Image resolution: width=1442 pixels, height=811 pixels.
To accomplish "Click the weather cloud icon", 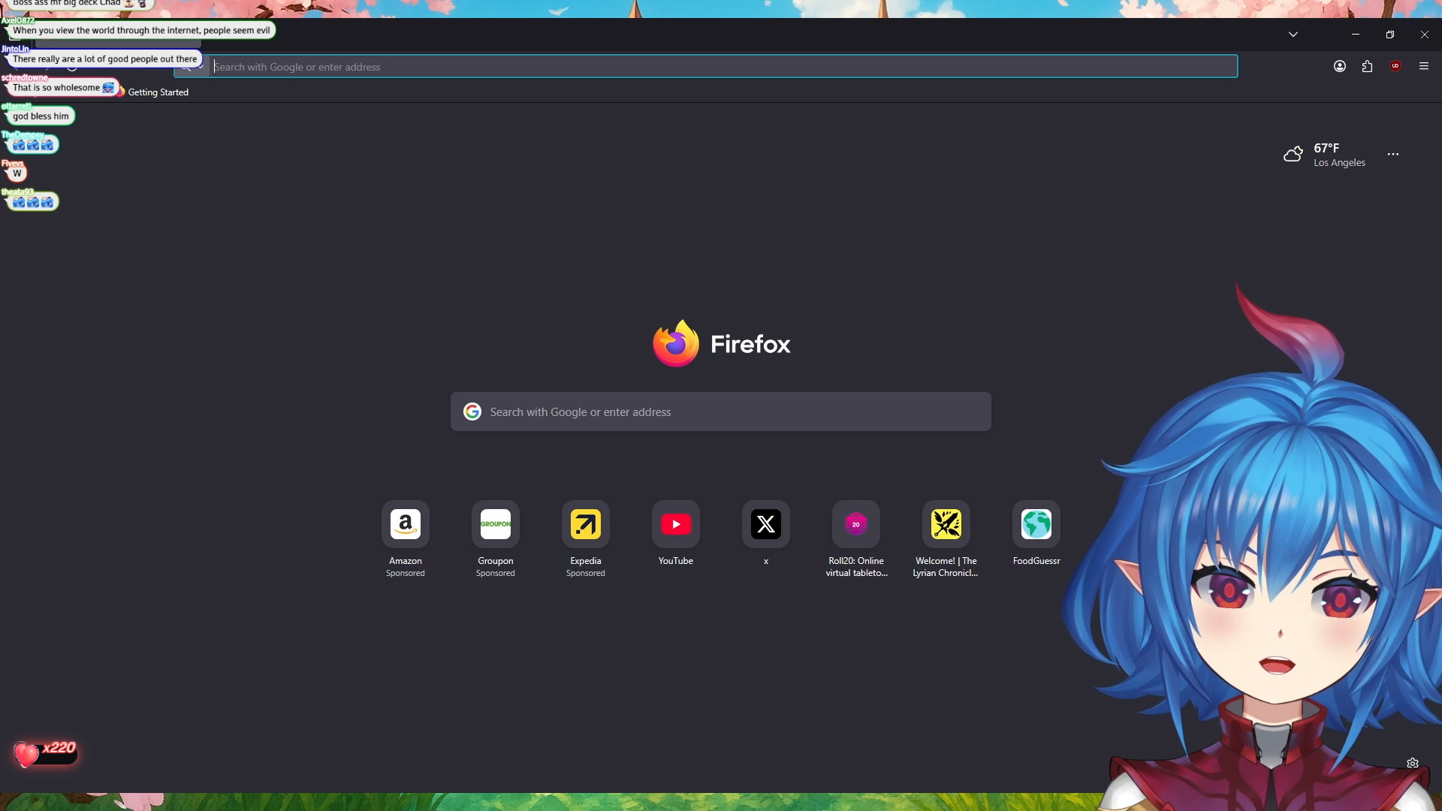I will [x=1293, y=154].
